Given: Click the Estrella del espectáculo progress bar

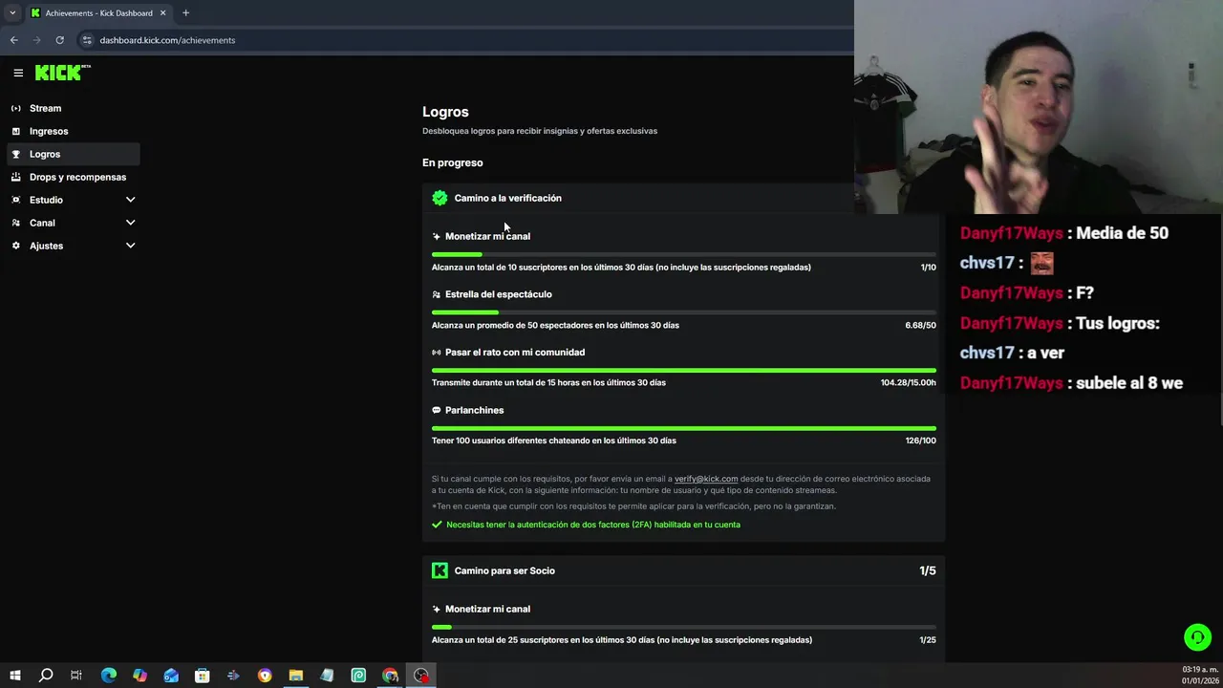Looking at the screenshot, I should tap(684, 312).
